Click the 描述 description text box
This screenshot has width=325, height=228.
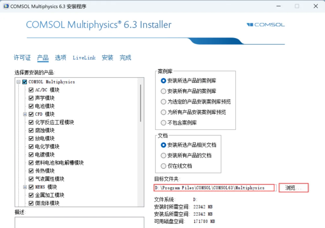pos(79,222)
